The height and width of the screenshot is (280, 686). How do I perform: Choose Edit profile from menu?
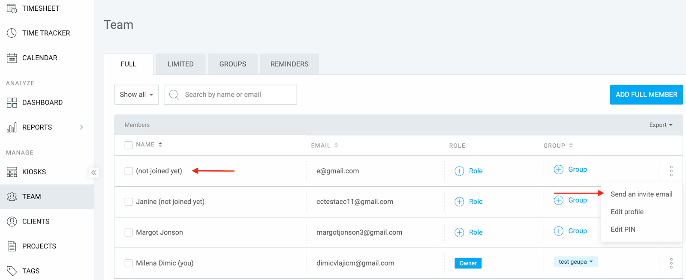tap(627, 212)
